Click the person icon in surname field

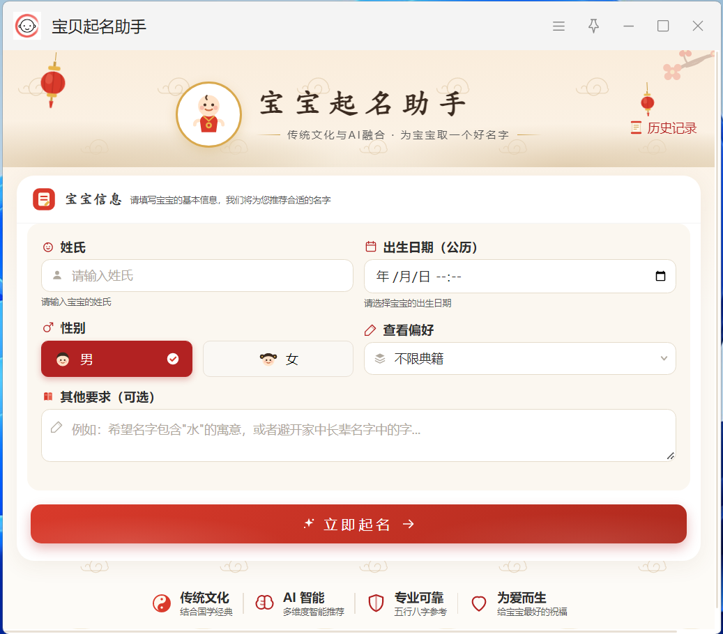57,275
